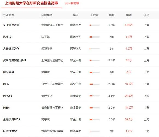Click 城市与区域科学学 college cell
Image resolution: width=159 pixels, height=137 pixels.
coord(52,131)
